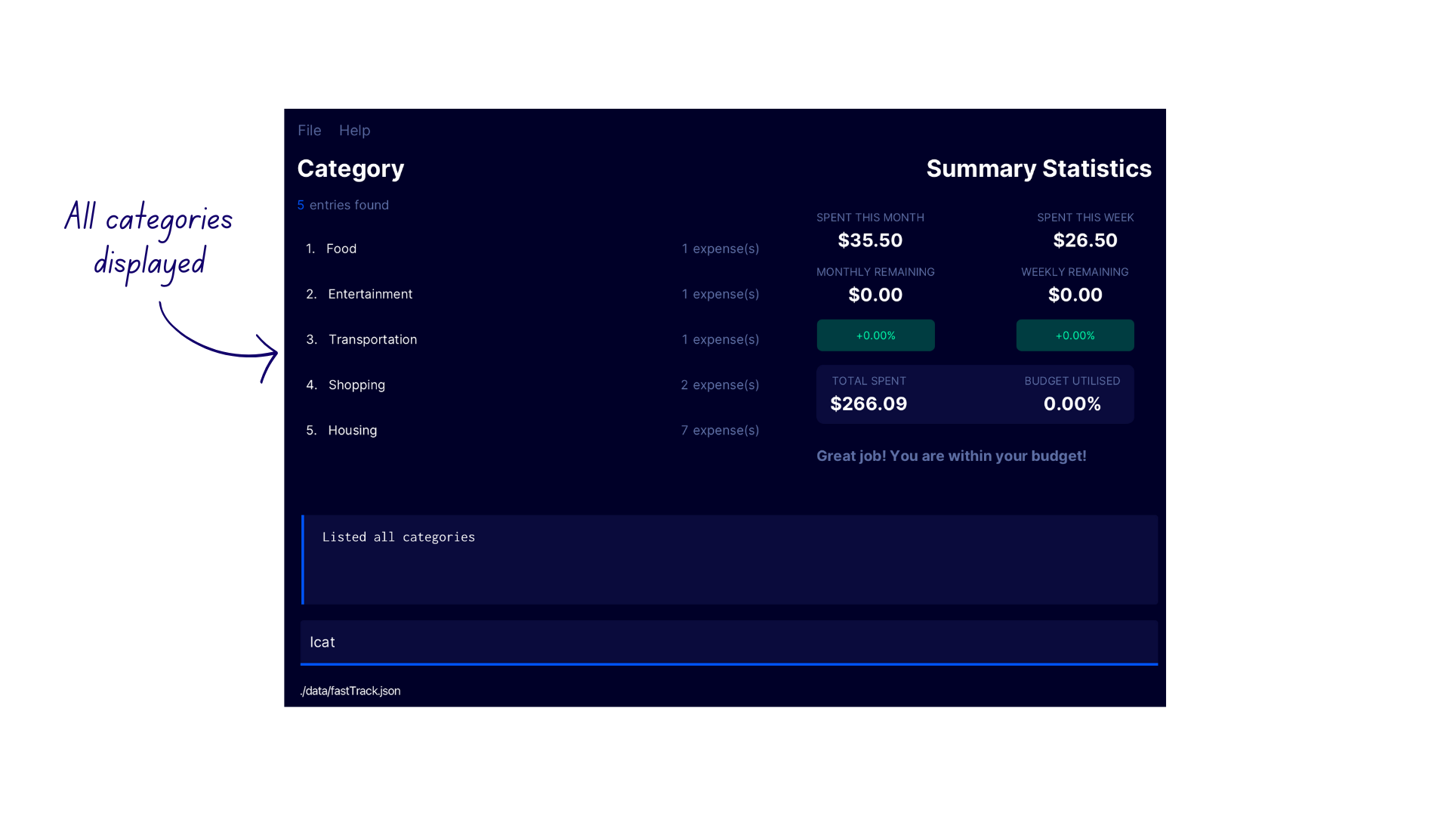Viewport: 1450px width, 816px height.
Task: Click the $26.50 spent this week value
Action: 1085,240
